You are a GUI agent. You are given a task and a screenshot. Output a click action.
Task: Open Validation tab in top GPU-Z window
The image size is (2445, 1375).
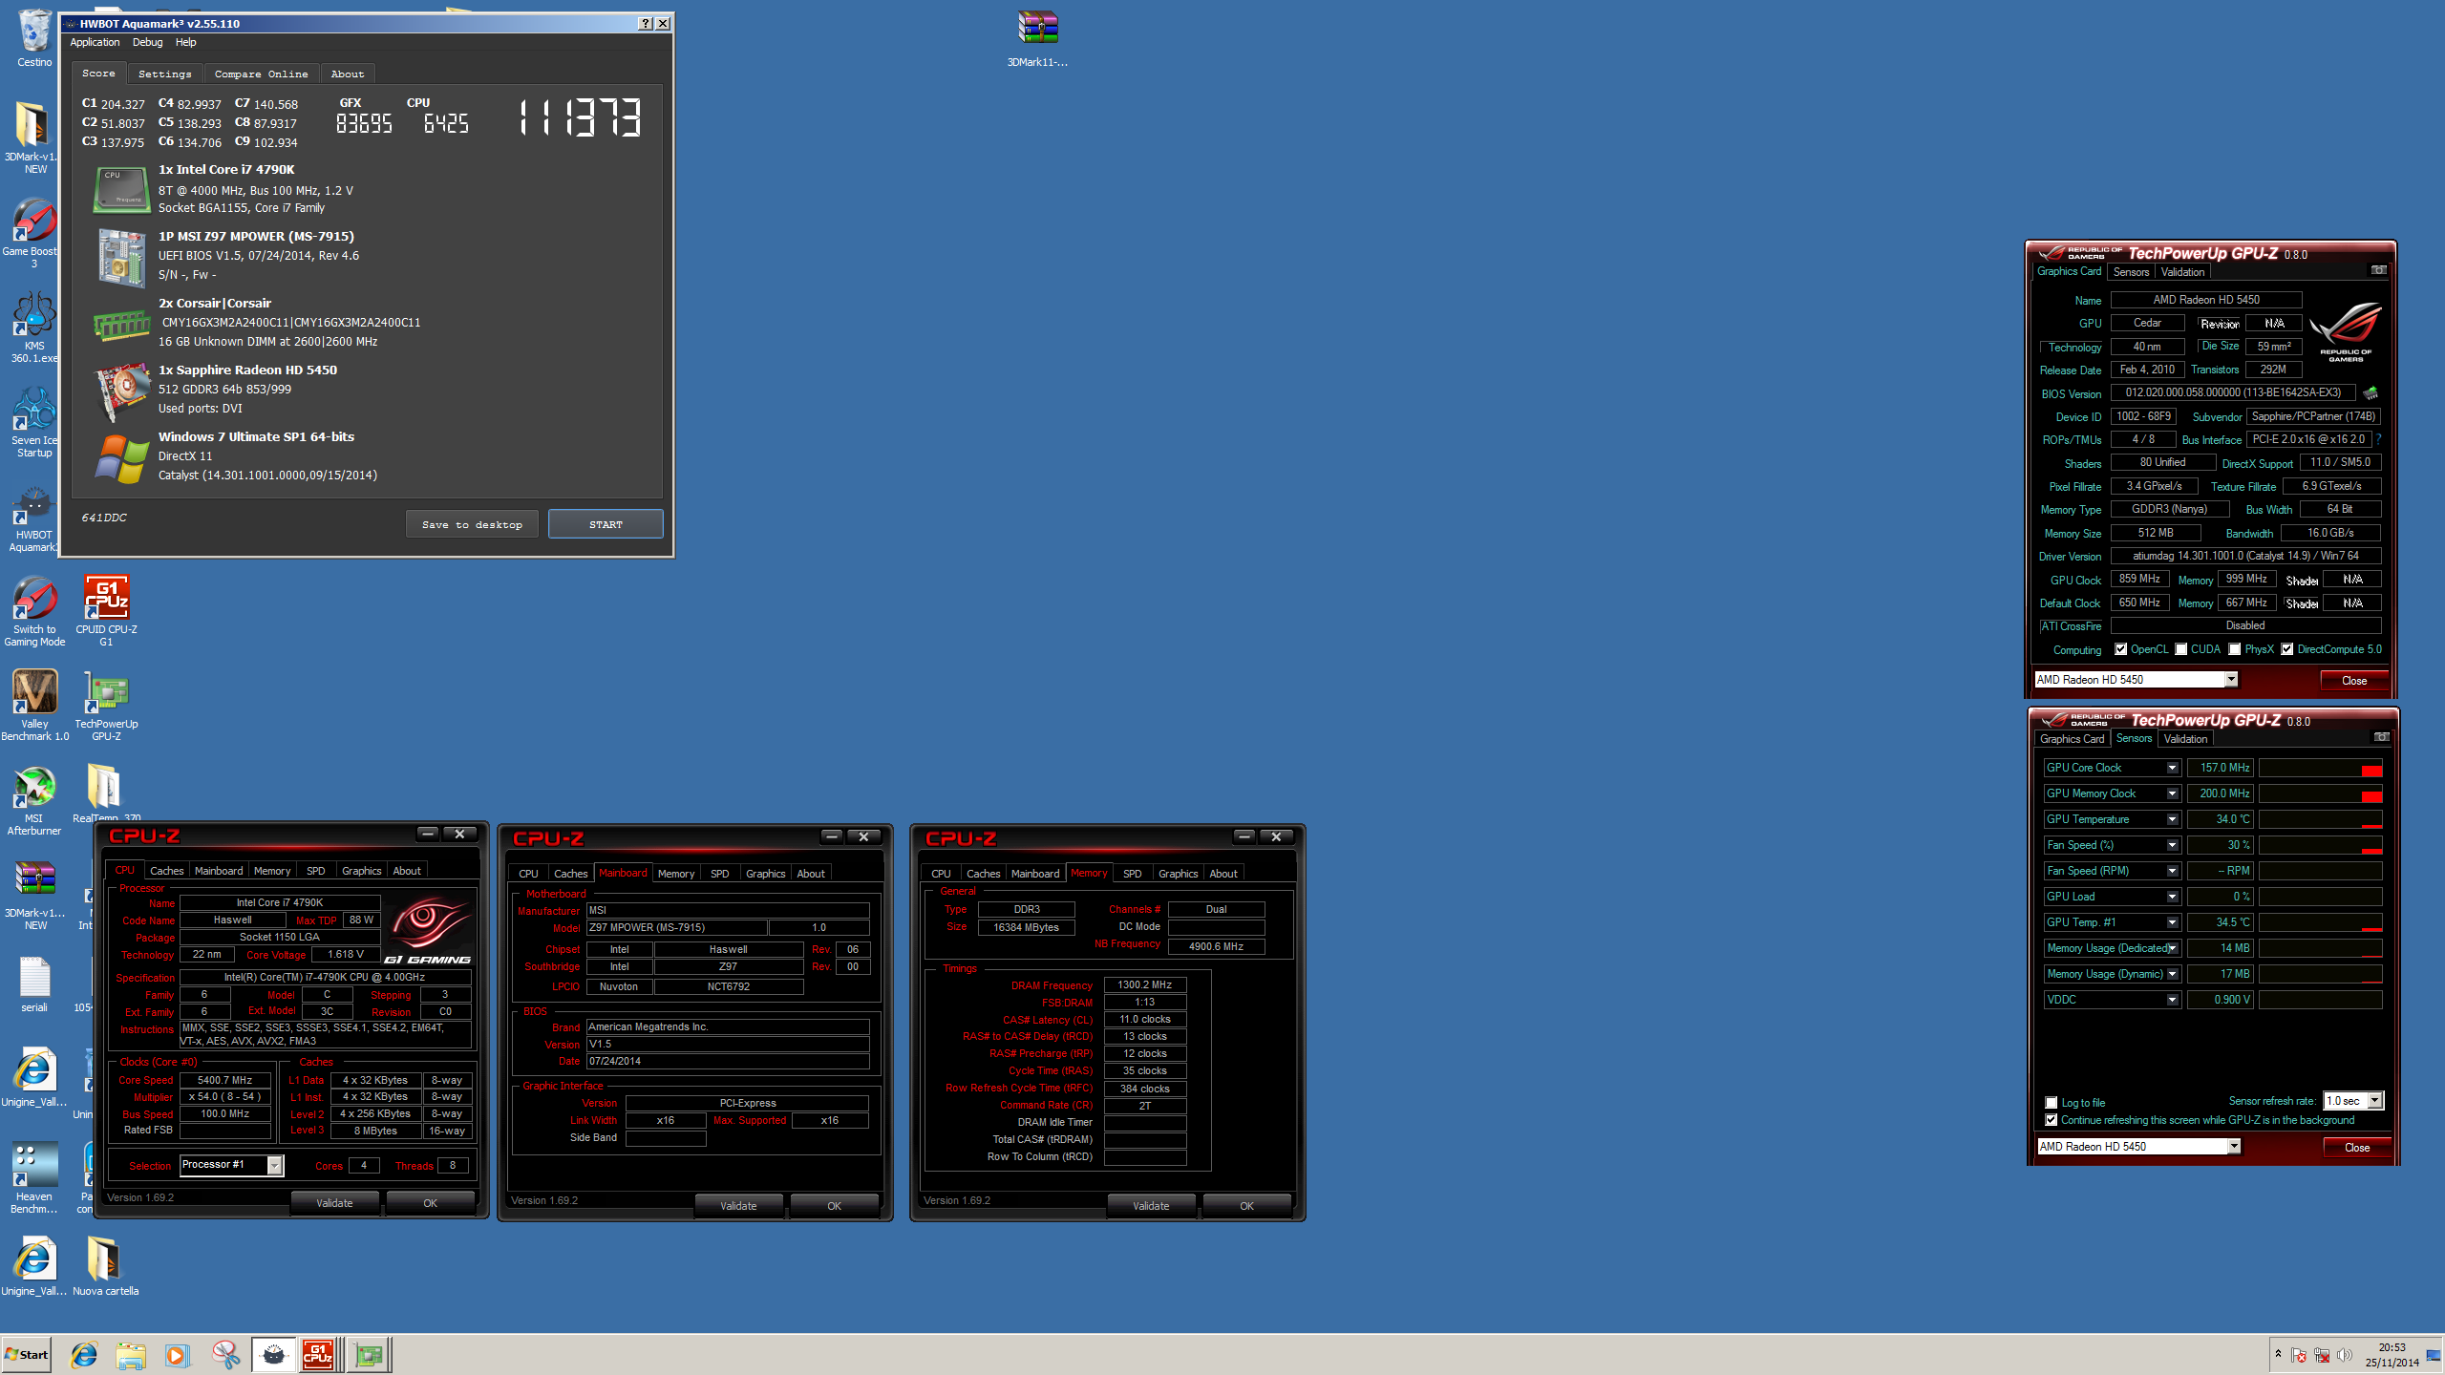click(2182, 272)
